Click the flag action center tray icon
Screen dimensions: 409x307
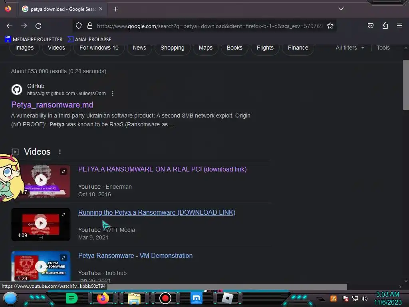[x=345, y=298]
